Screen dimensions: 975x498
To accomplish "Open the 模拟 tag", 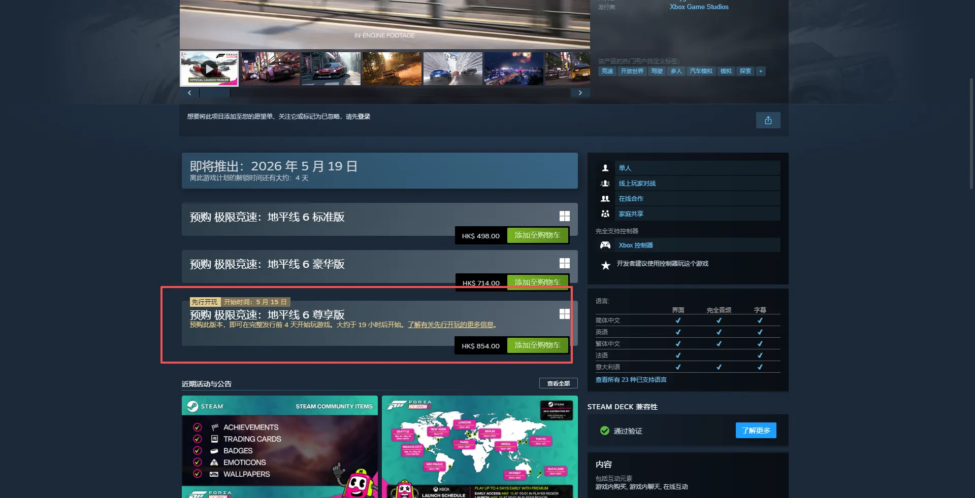I will coord(726,71).
